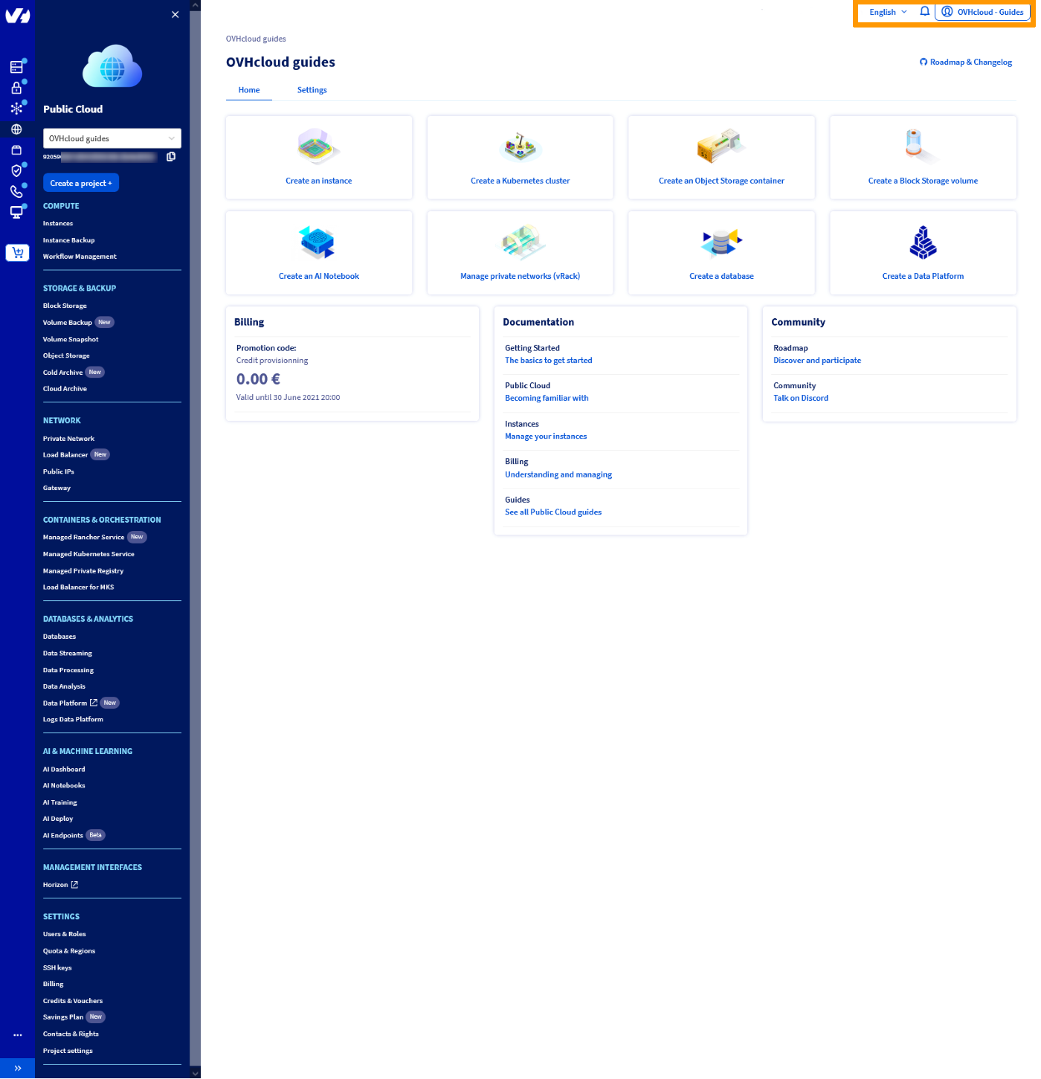Click the shopping cart order icon
The width and height of the screenshot is (1041, 1079).
click(x=17, y=252)
